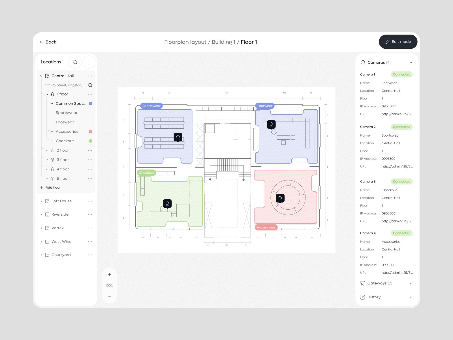
Task: Click the camera marker in Sportswear zone
Action: [178, 137]
